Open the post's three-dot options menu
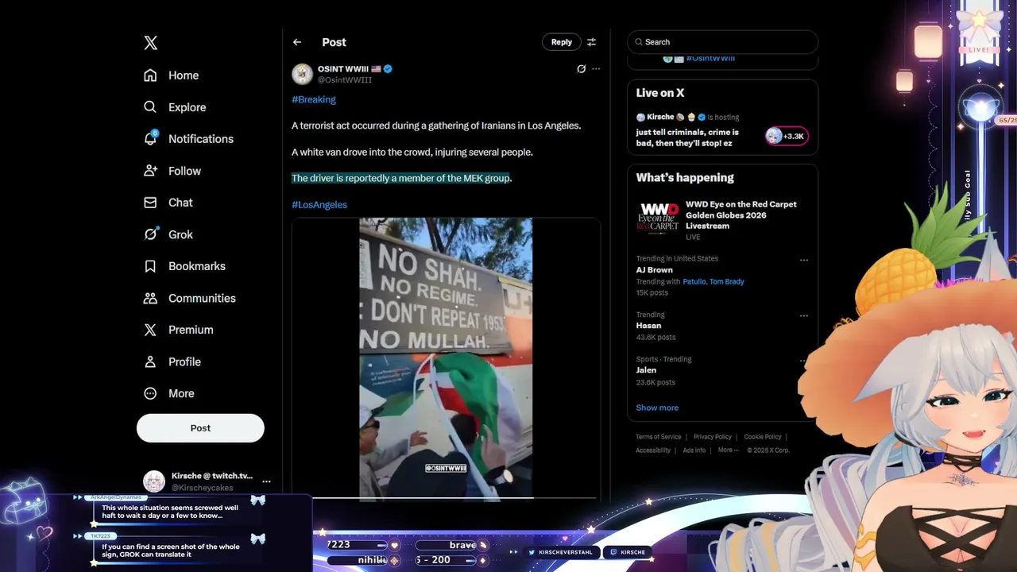Image resolution: width=1017 pixels, height=572 pixels. pyautogui.click(x=596, y=69)
